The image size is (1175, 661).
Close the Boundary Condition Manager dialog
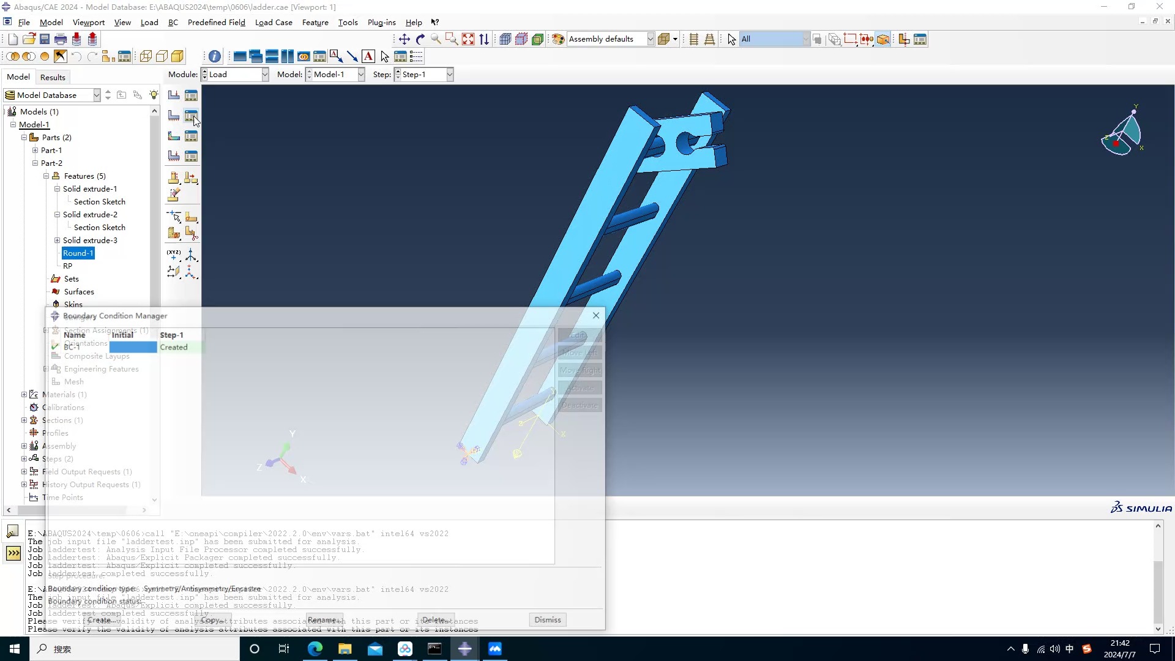595,316
